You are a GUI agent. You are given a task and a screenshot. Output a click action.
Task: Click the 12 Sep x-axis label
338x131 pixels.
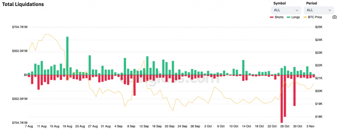point(144,126)
